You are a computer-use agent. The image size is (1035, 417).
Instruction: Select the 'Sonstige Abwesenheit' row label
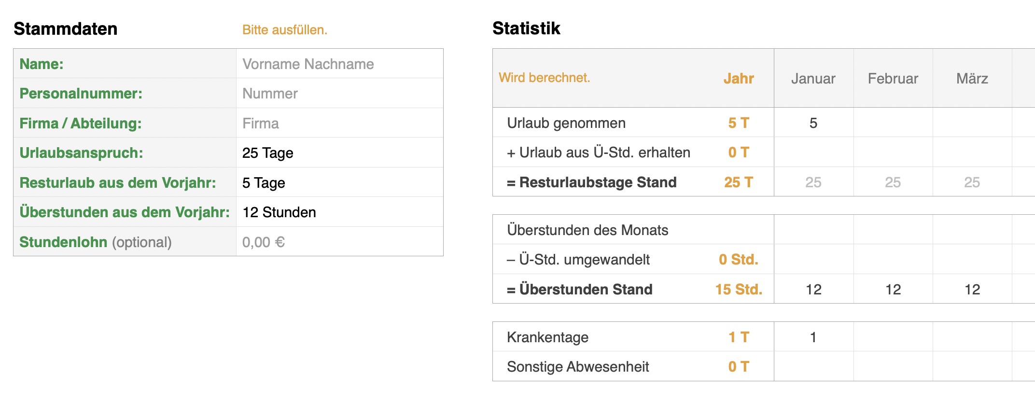click(578, 366)
